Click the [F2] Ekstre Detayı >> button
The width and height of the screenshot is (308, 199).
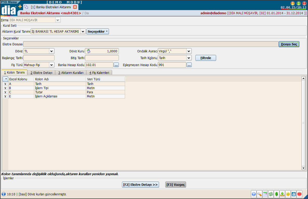click(140, 184)
